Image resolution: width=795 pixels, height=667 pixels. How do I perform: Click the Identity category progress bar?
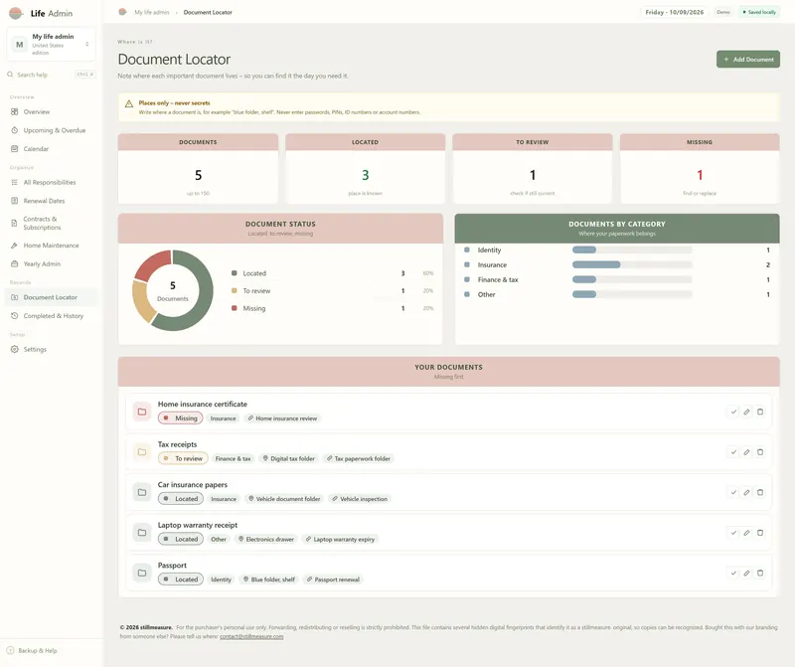point(632,250)
